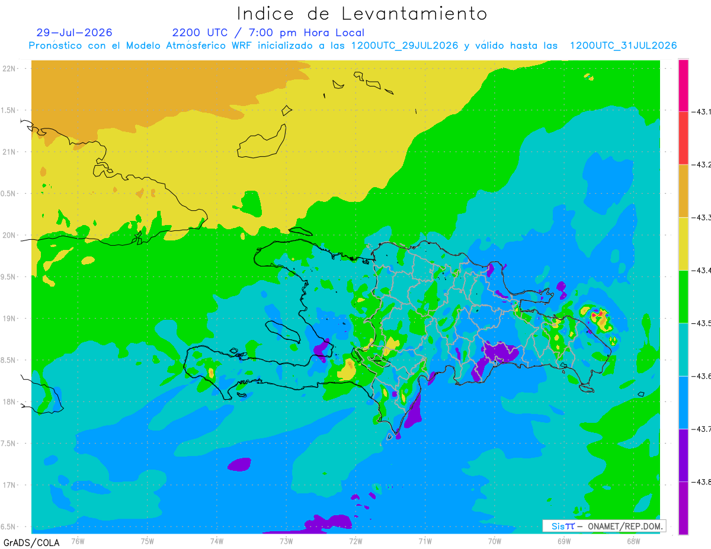Click the '-43.1' color scale value
The width and height of the screenshot is (711, 549).
(x=701, y=112)
